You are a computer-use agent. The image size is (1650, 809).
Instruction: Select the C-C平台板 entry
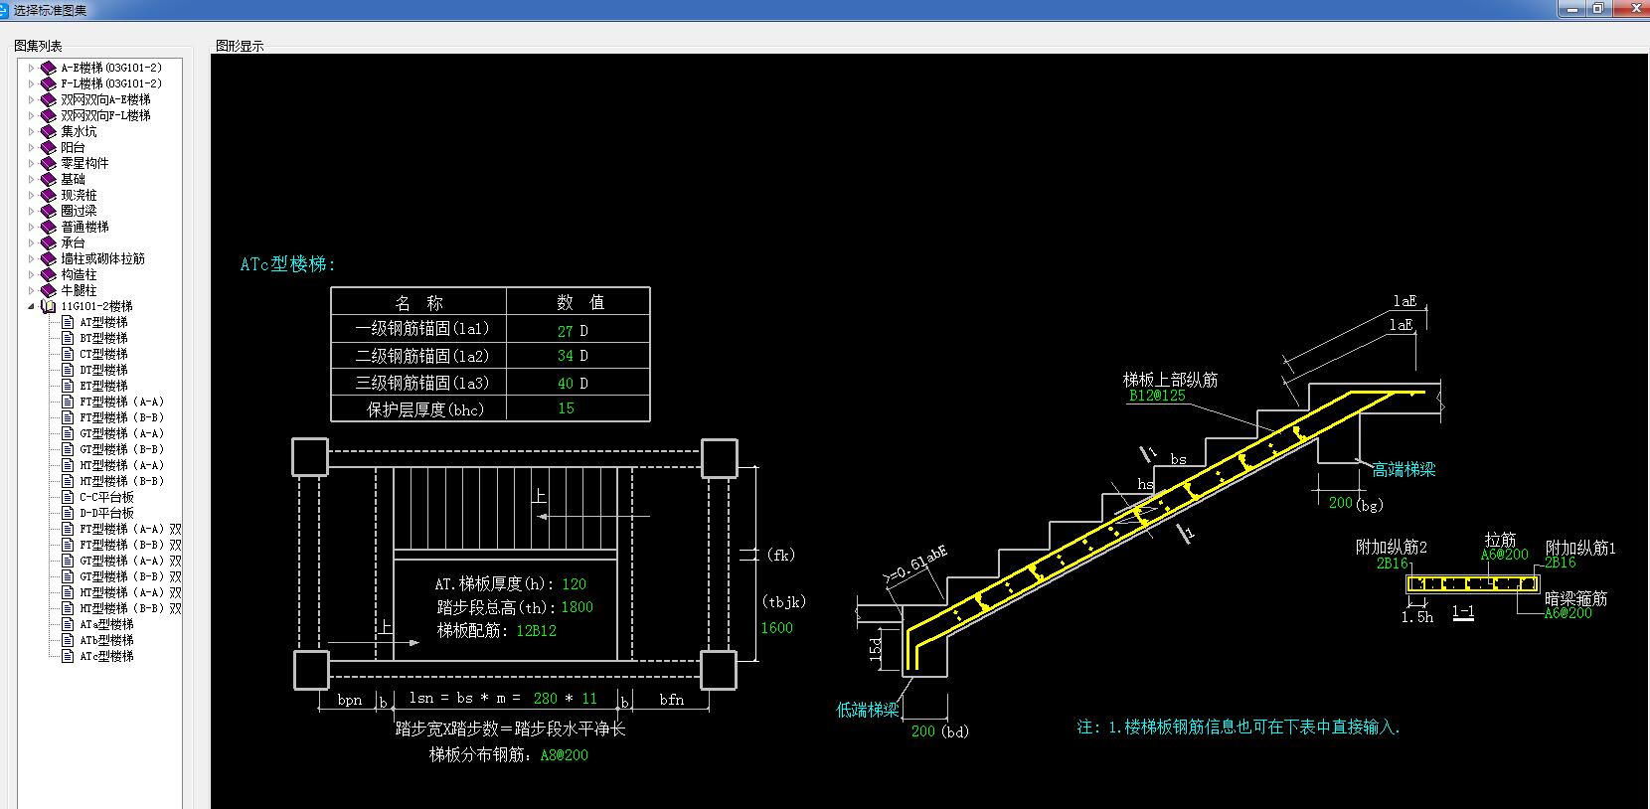[106, 497]
